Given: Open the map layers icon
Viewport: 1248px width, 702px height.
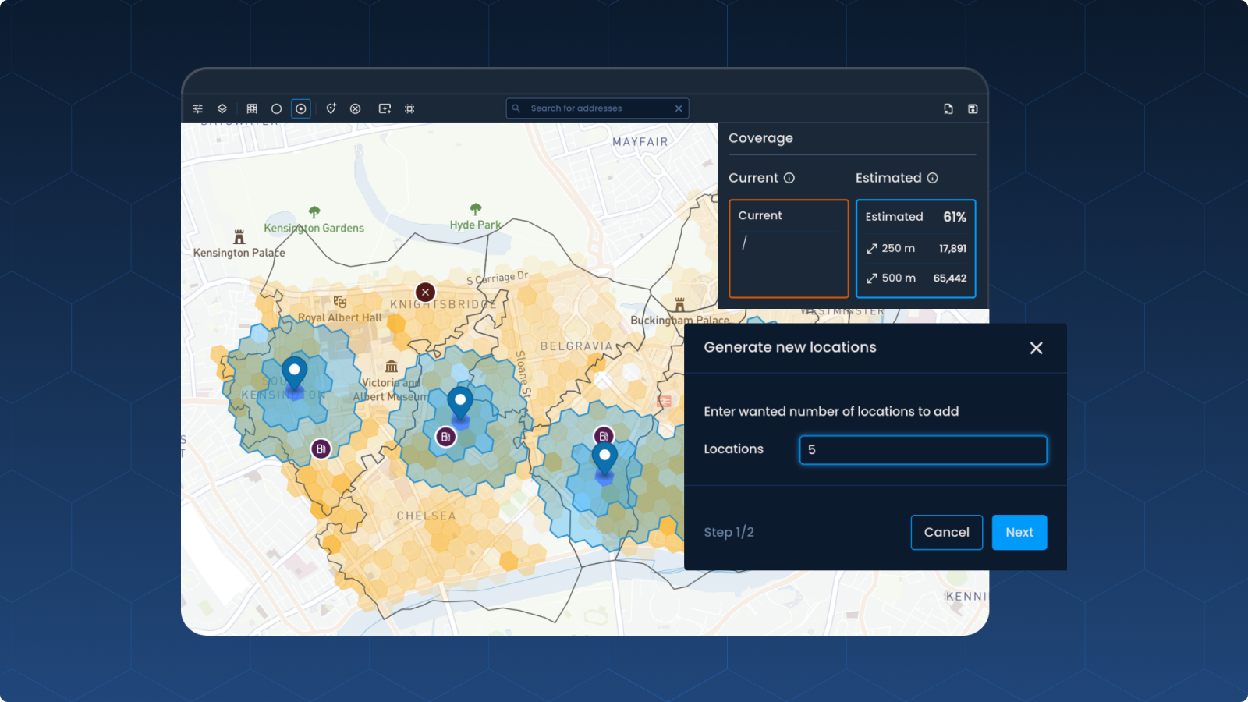Looking at the screenshot, I should 222,108.
